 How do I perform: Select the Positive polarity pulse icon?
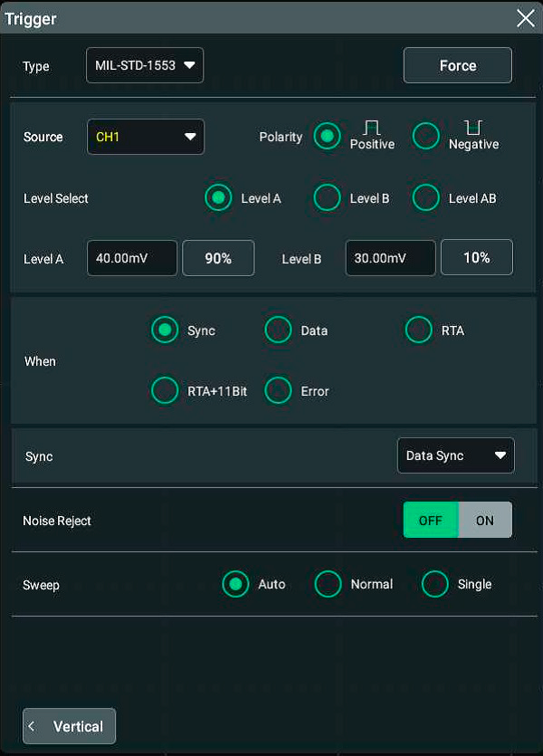(372, 129)
